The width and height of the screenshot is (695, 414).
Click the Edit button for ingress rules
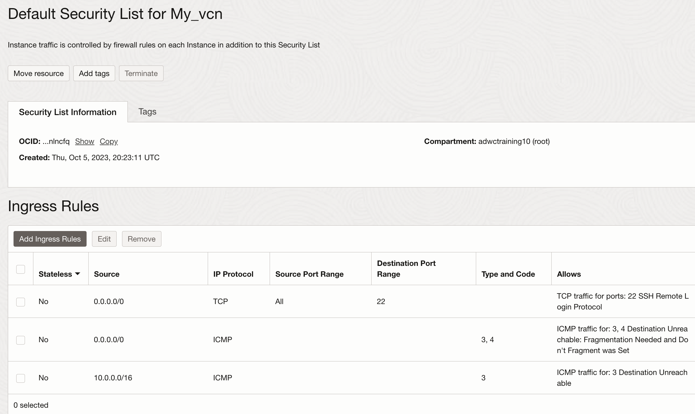tap(104, 239)
